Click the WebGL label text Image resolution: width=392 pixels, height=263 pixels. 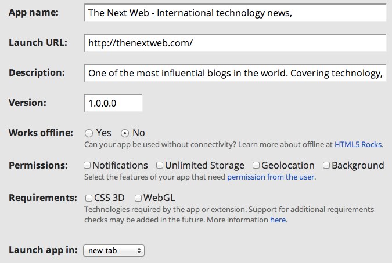pos(159,198)
